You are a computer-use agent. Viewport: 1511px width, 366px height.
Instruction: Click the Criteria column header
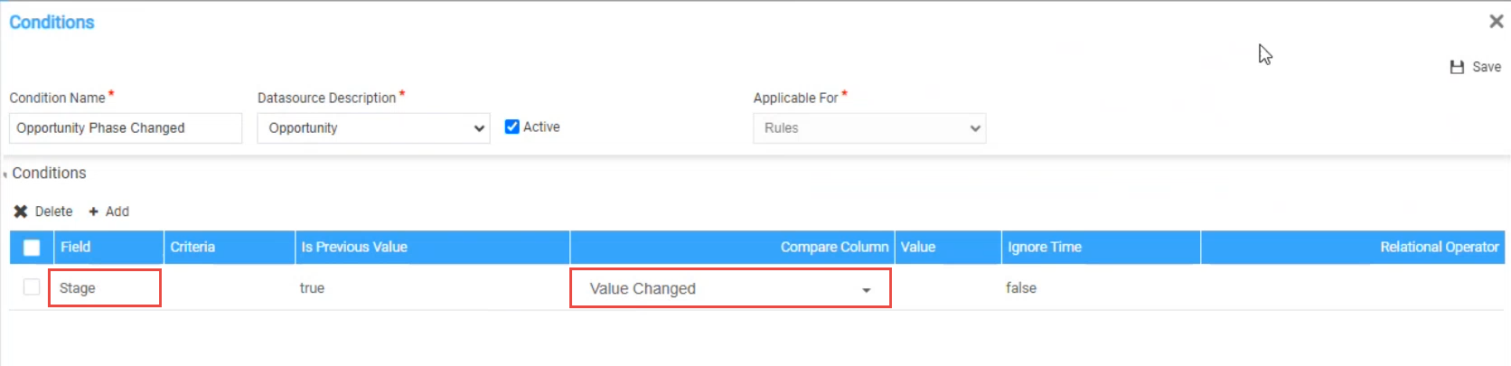[192, 247]
